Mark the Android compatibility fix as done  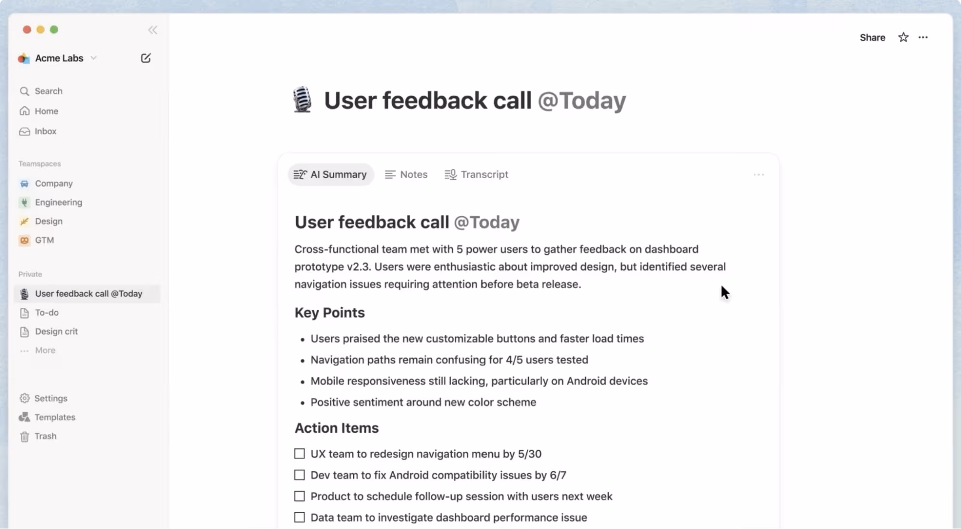pyautogui.click(x=300, y=475)
